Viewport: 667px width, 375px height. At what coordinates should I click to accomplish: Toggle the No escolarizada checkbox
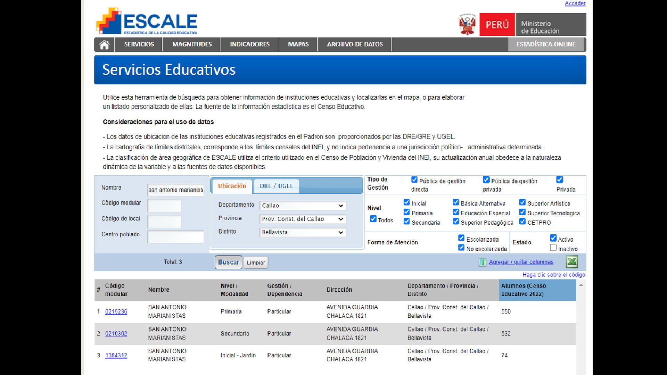point(461,248)
